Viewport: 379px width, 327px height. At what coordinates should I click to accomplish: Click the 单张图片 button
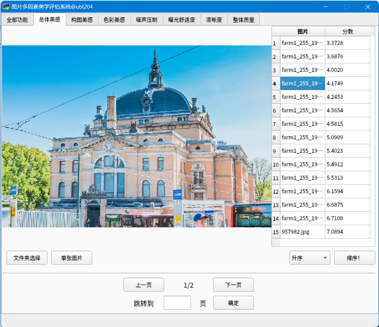pyautogui.click(x=72, y=258)
